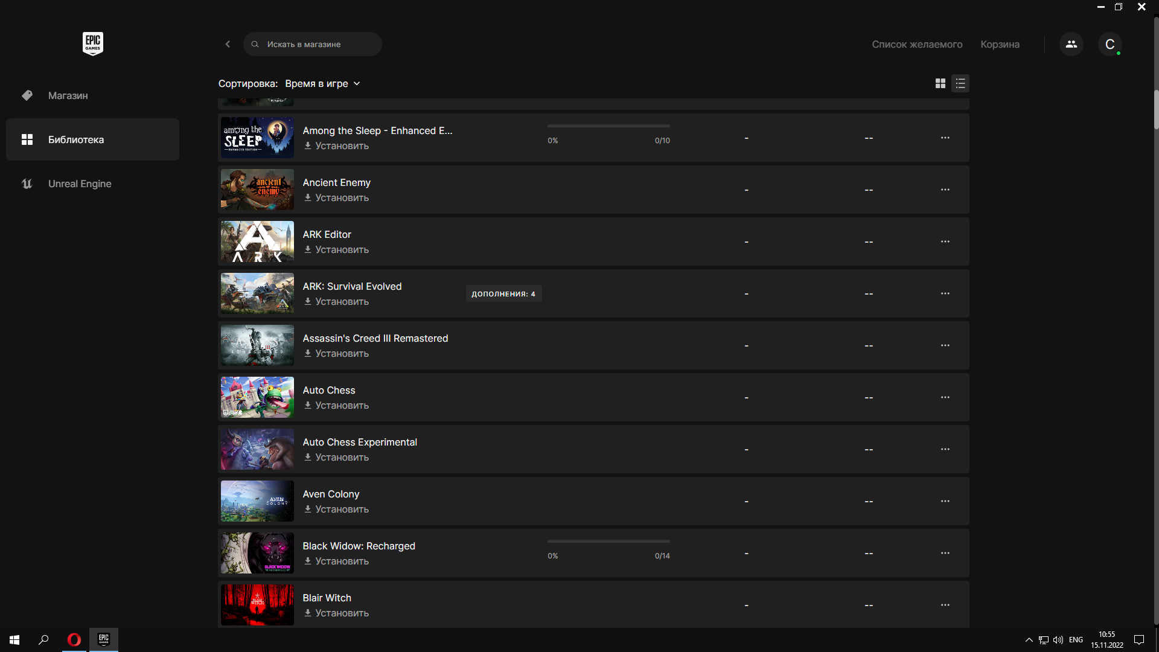Viewport: 1159px width, 652px height.
Task: Open Aven Colony game thumbnail
Action: (x=257, y=501)
